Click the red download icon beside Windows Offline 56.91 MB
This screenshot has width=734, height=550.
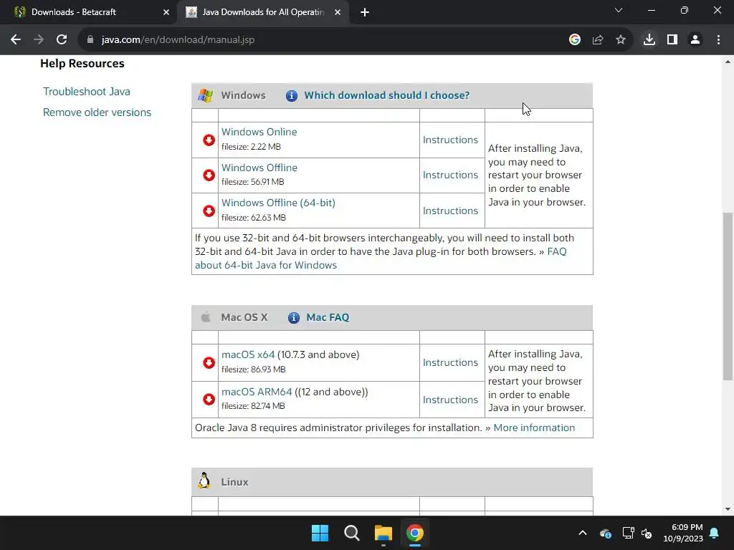pos(209,175)
